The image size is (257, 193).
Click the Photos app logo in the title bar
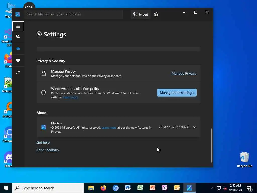18,14
